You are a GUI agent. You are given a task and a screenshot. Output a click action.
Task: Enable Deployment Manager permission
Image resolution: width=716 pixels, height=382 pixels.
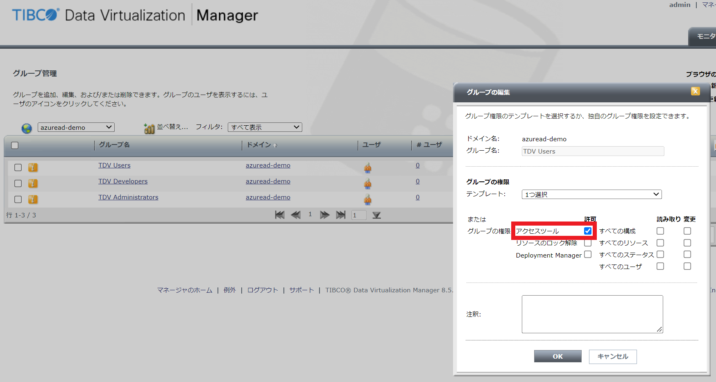(x=588, y=254)
